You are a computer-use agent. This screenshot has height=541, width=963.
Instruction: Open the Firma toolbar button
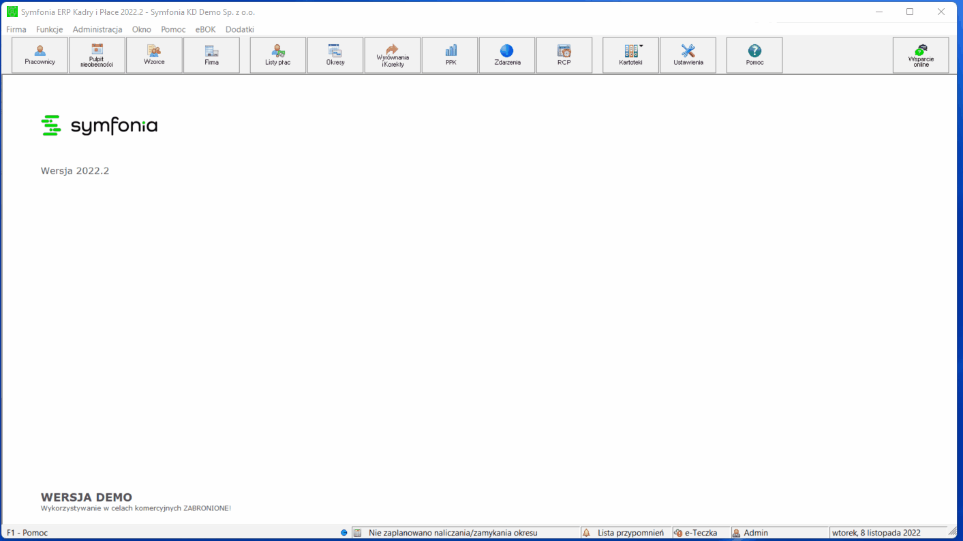(x=211, y=55)
